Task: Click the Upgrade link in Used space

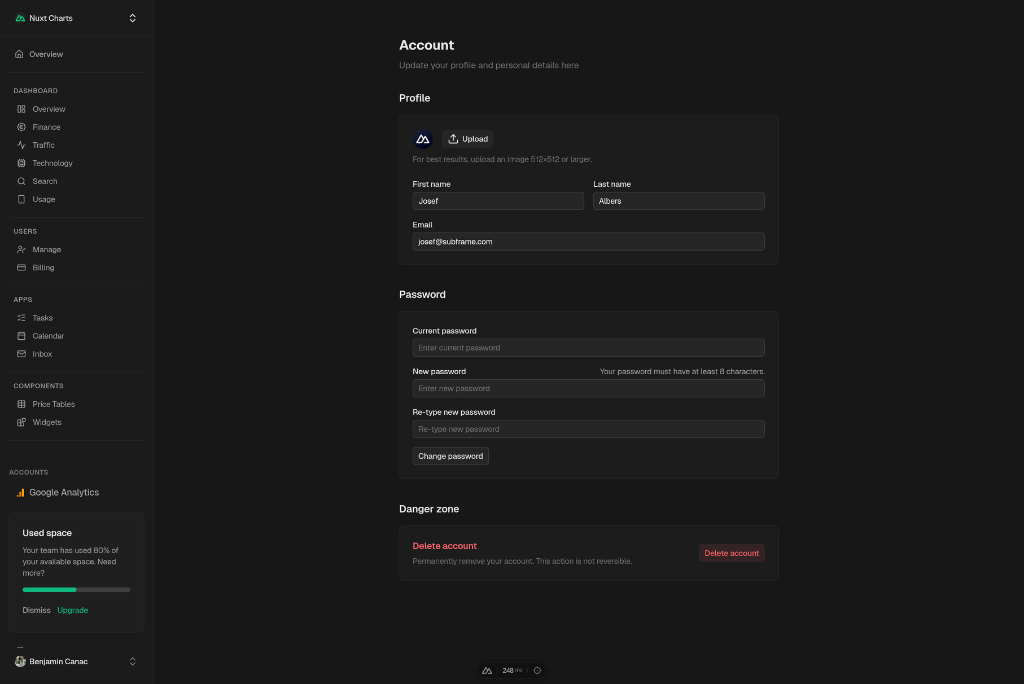Action: click(73, 610)
